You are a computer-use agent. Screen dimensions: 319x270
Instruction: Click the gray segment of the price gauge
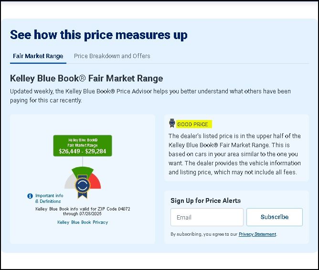point(69,182)
